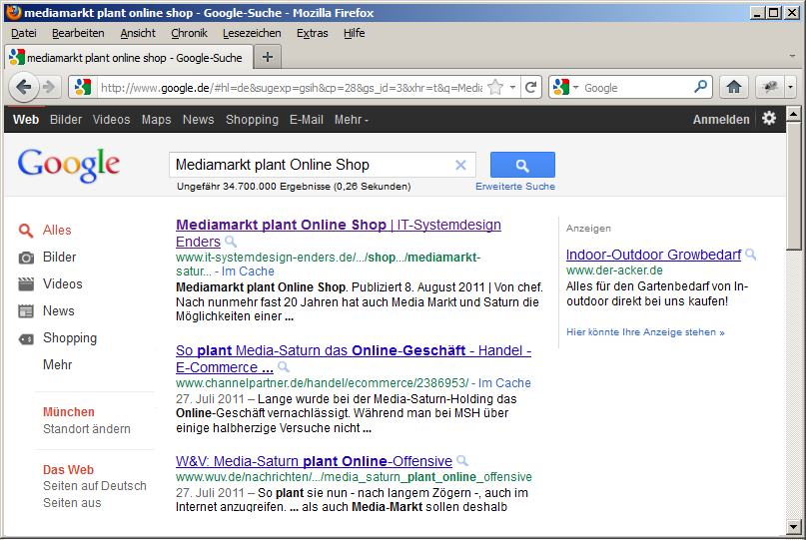Viewport: 806px width, 540px height.
Task: Open News in the black bar
Action: click(199, 119)
